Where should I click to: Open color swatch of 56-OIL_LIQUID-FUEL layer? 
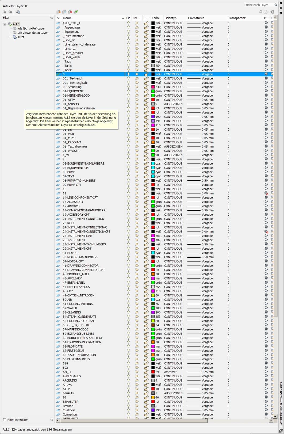pos(153,325)
